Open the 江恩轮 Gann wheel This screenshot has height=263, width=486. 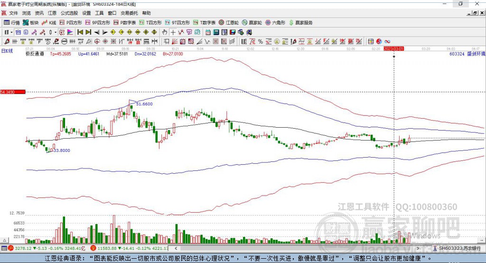pyautogui.click(x=229, y=22)
